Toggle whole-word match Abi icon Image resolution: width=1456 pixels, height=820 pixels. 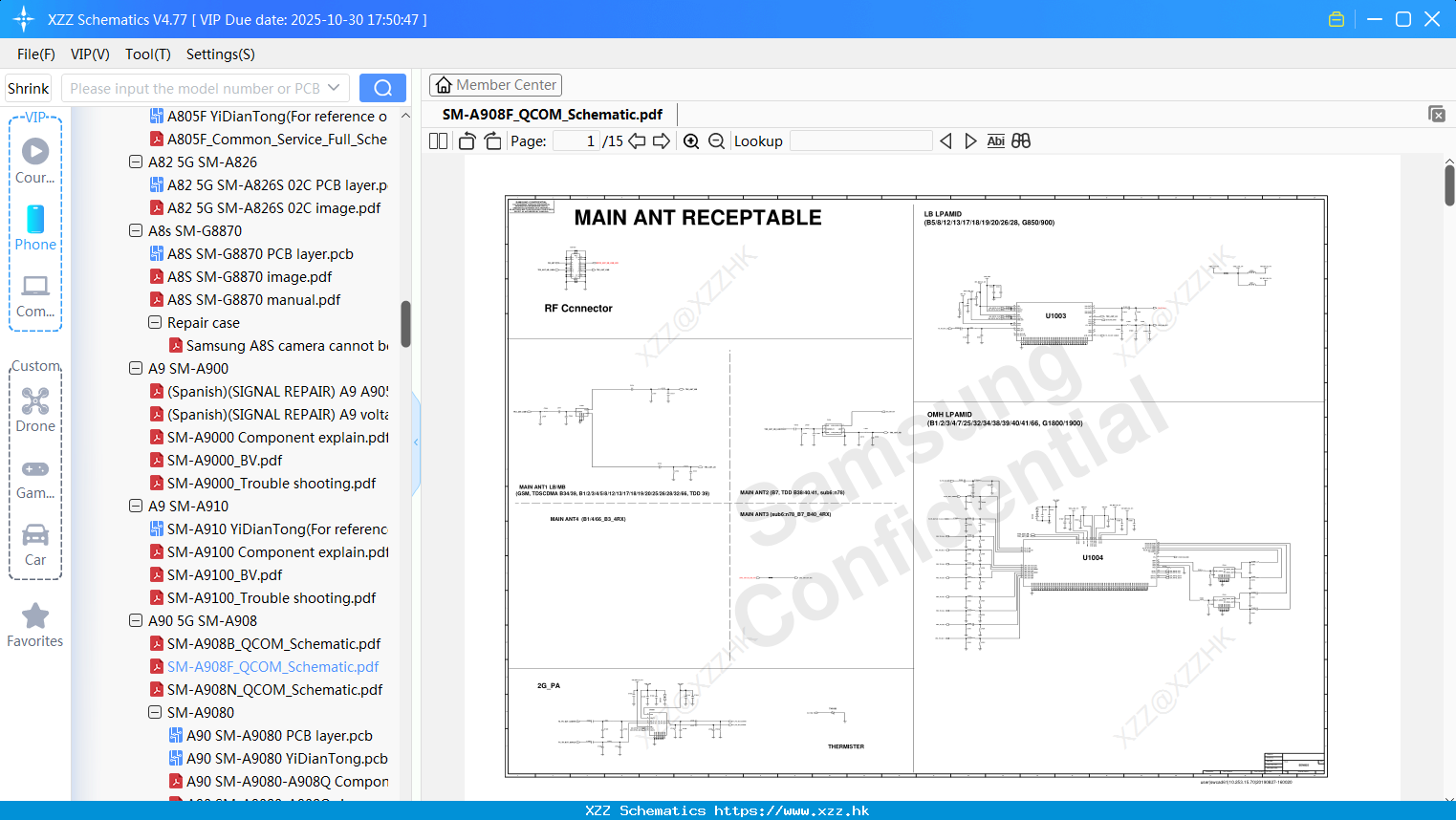point(995,140)
